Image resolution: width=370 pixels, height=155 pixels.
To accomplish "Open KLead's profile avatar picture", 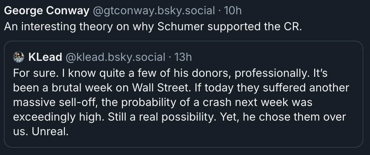I will [x=18, y=57].
